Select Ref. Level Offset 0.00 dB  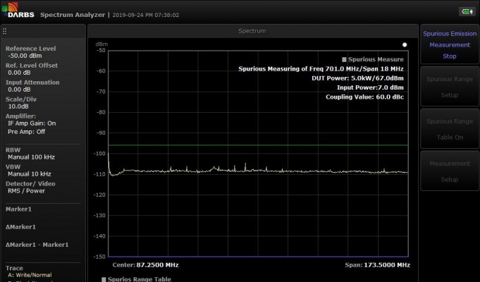coord(32,69)
